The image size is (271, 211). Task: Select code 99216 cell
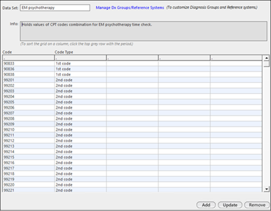[29, 163]
